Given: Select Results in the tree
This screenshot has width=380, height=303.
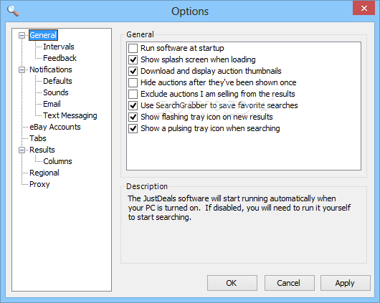Looking at the screenshot, I should [x=42, y=150].
